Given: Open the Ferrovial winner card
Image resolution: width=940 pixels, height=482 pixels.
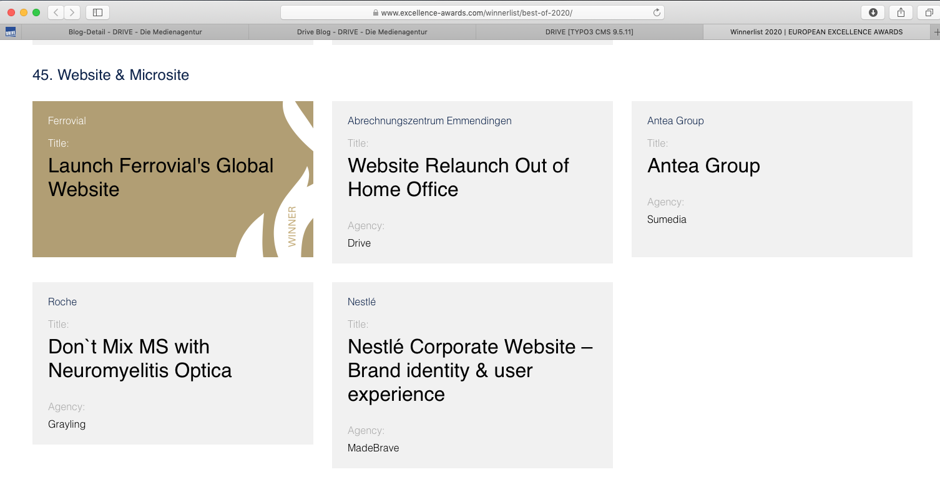Looking at the screenshot, I should tap(160, 177).
